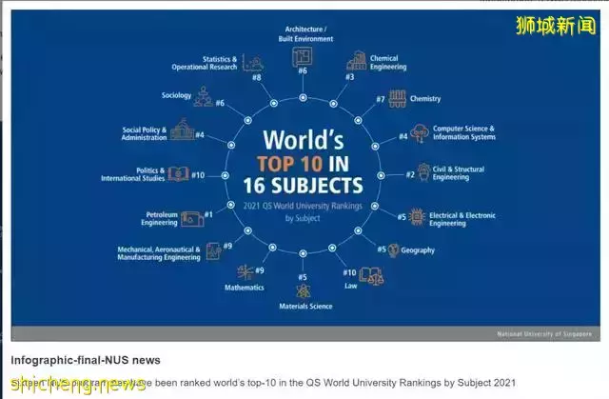Click the Architecture / Built Environment blueprint icon

pos(303,57)
